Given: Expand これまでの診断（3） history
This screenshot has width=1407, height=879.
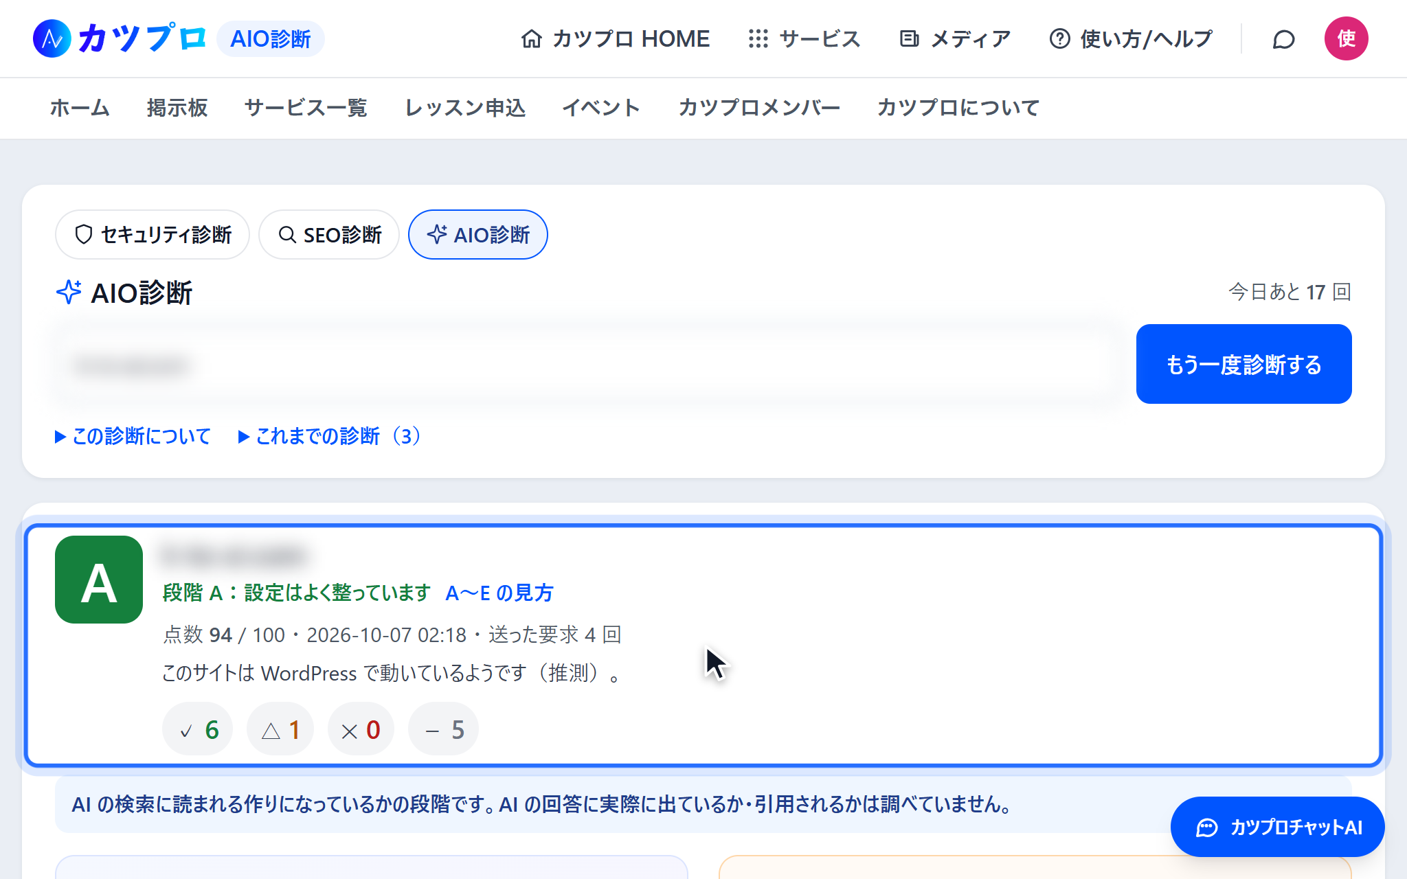Looking at the screenshot, I should [x=330, y=436].
